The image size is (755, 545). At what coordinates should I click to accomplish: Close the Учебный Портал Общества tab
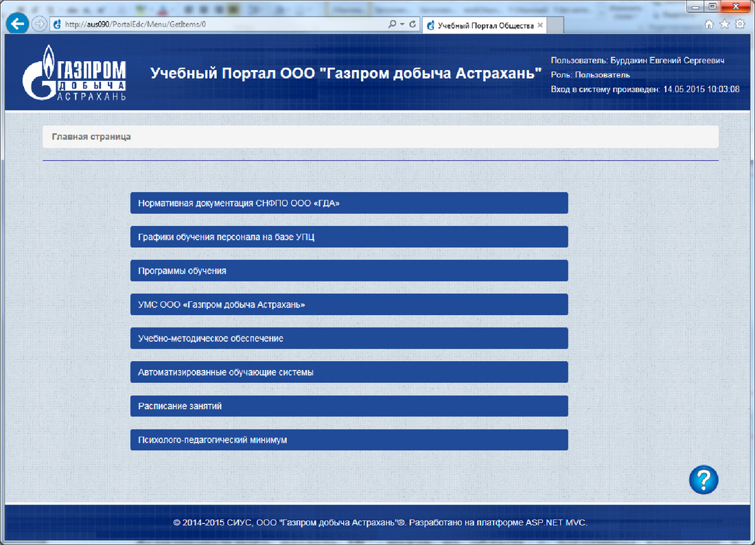click(540, 25)
